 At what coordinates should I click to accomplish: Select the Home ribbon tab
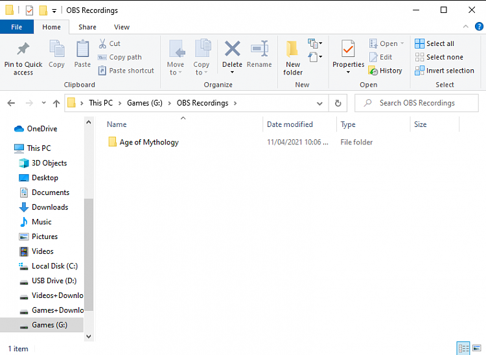tap(51, 27)
